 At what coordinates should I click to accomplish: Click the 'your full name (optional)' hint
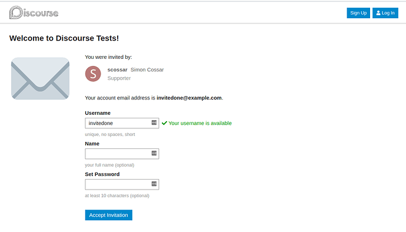tap(109, 165)
